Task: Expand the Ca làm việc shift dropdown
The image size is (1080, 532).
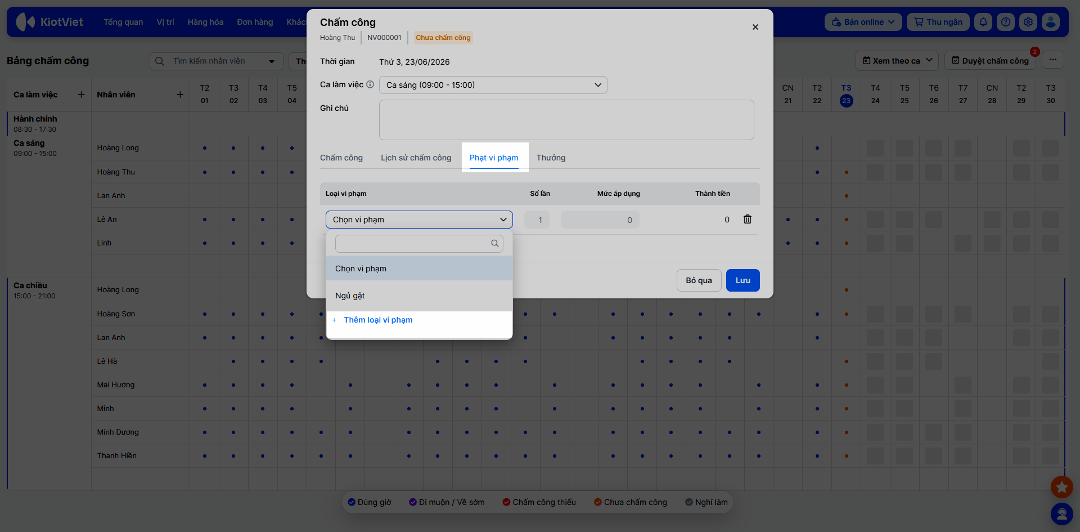Action: click(493, 85)
